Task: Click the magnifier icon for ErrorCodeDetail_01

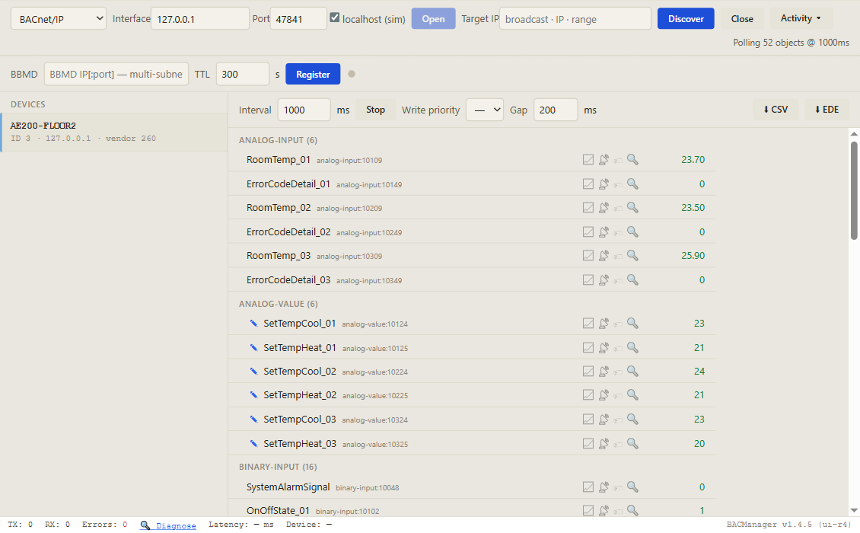Action: [x=632, y=184]
